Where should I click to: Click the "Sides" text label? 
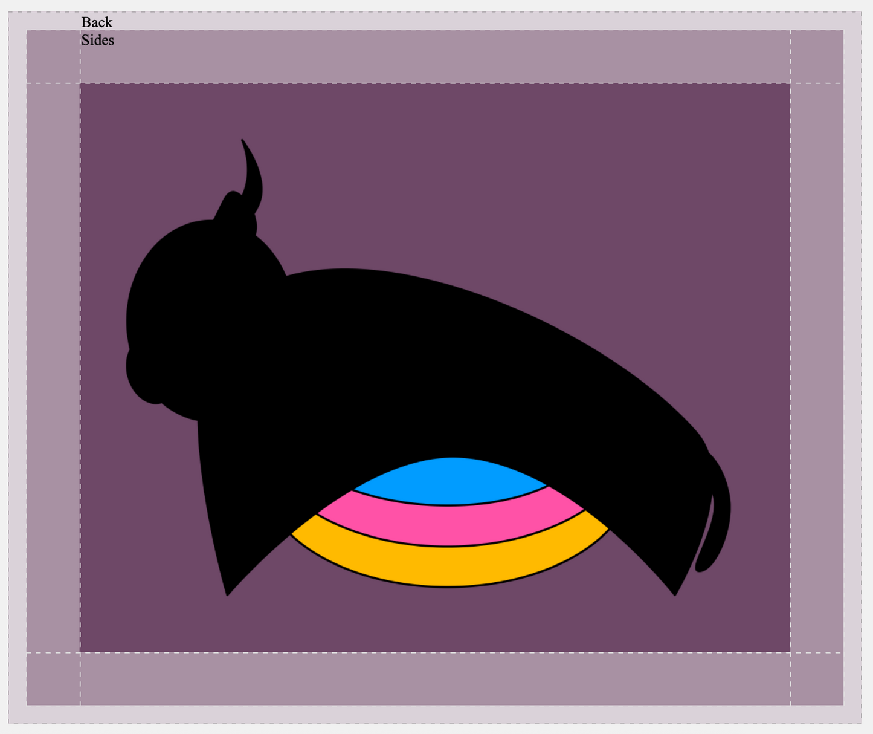tap(98, 40)
